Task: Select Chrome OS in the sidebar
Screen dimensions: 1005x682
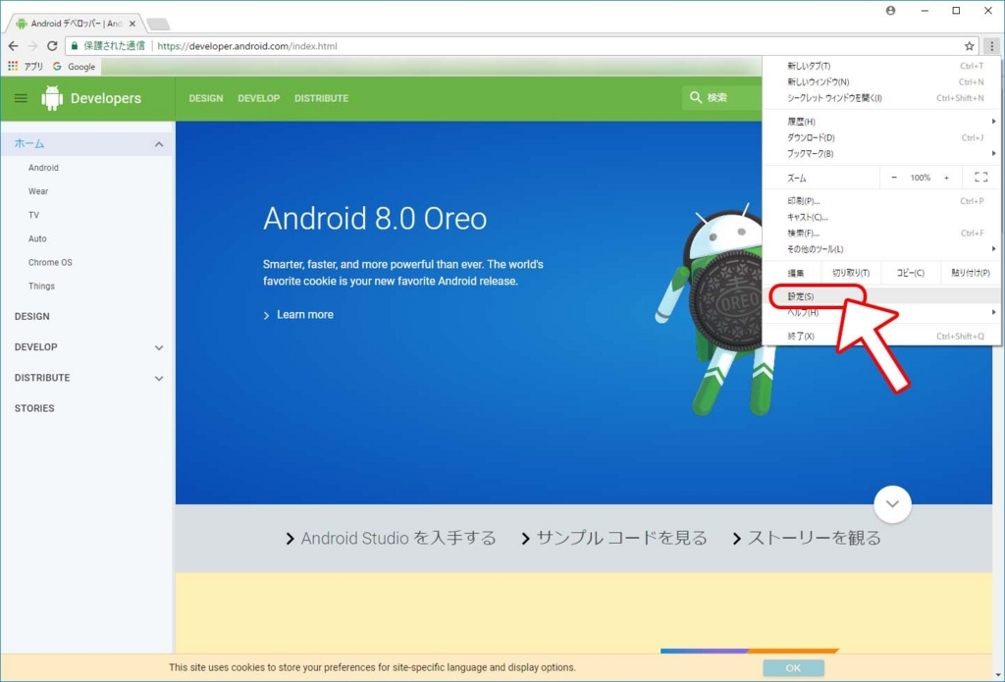Action: point(50,262)
